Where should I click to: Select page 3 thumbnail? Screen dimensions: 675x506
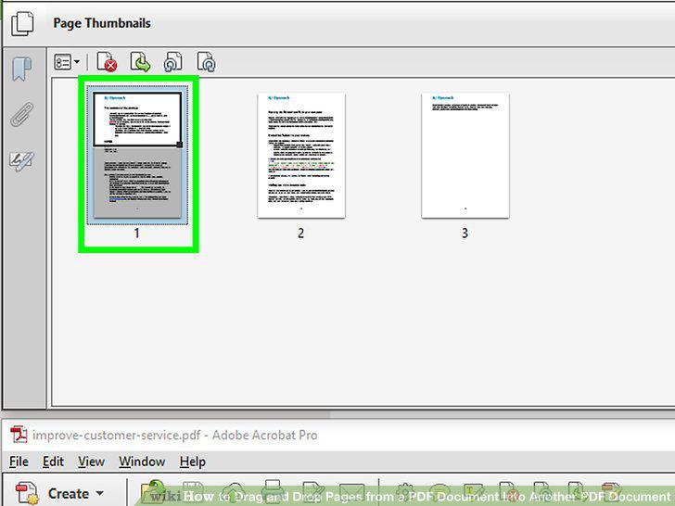coord(465,156)
